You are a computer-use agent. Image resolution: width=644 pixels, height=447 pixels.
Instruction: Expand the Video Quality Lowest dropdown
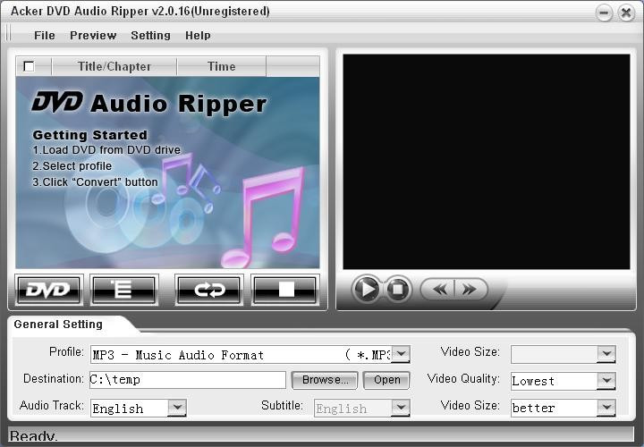(x=606, y=381)
